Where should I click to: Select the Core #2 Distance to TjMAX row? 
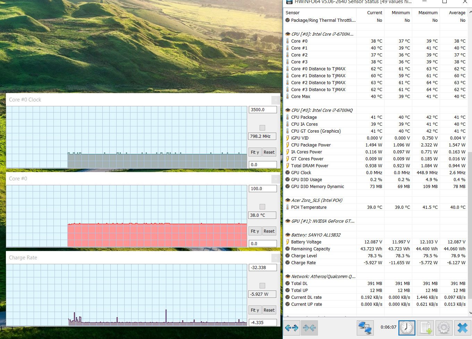(376, 82)
